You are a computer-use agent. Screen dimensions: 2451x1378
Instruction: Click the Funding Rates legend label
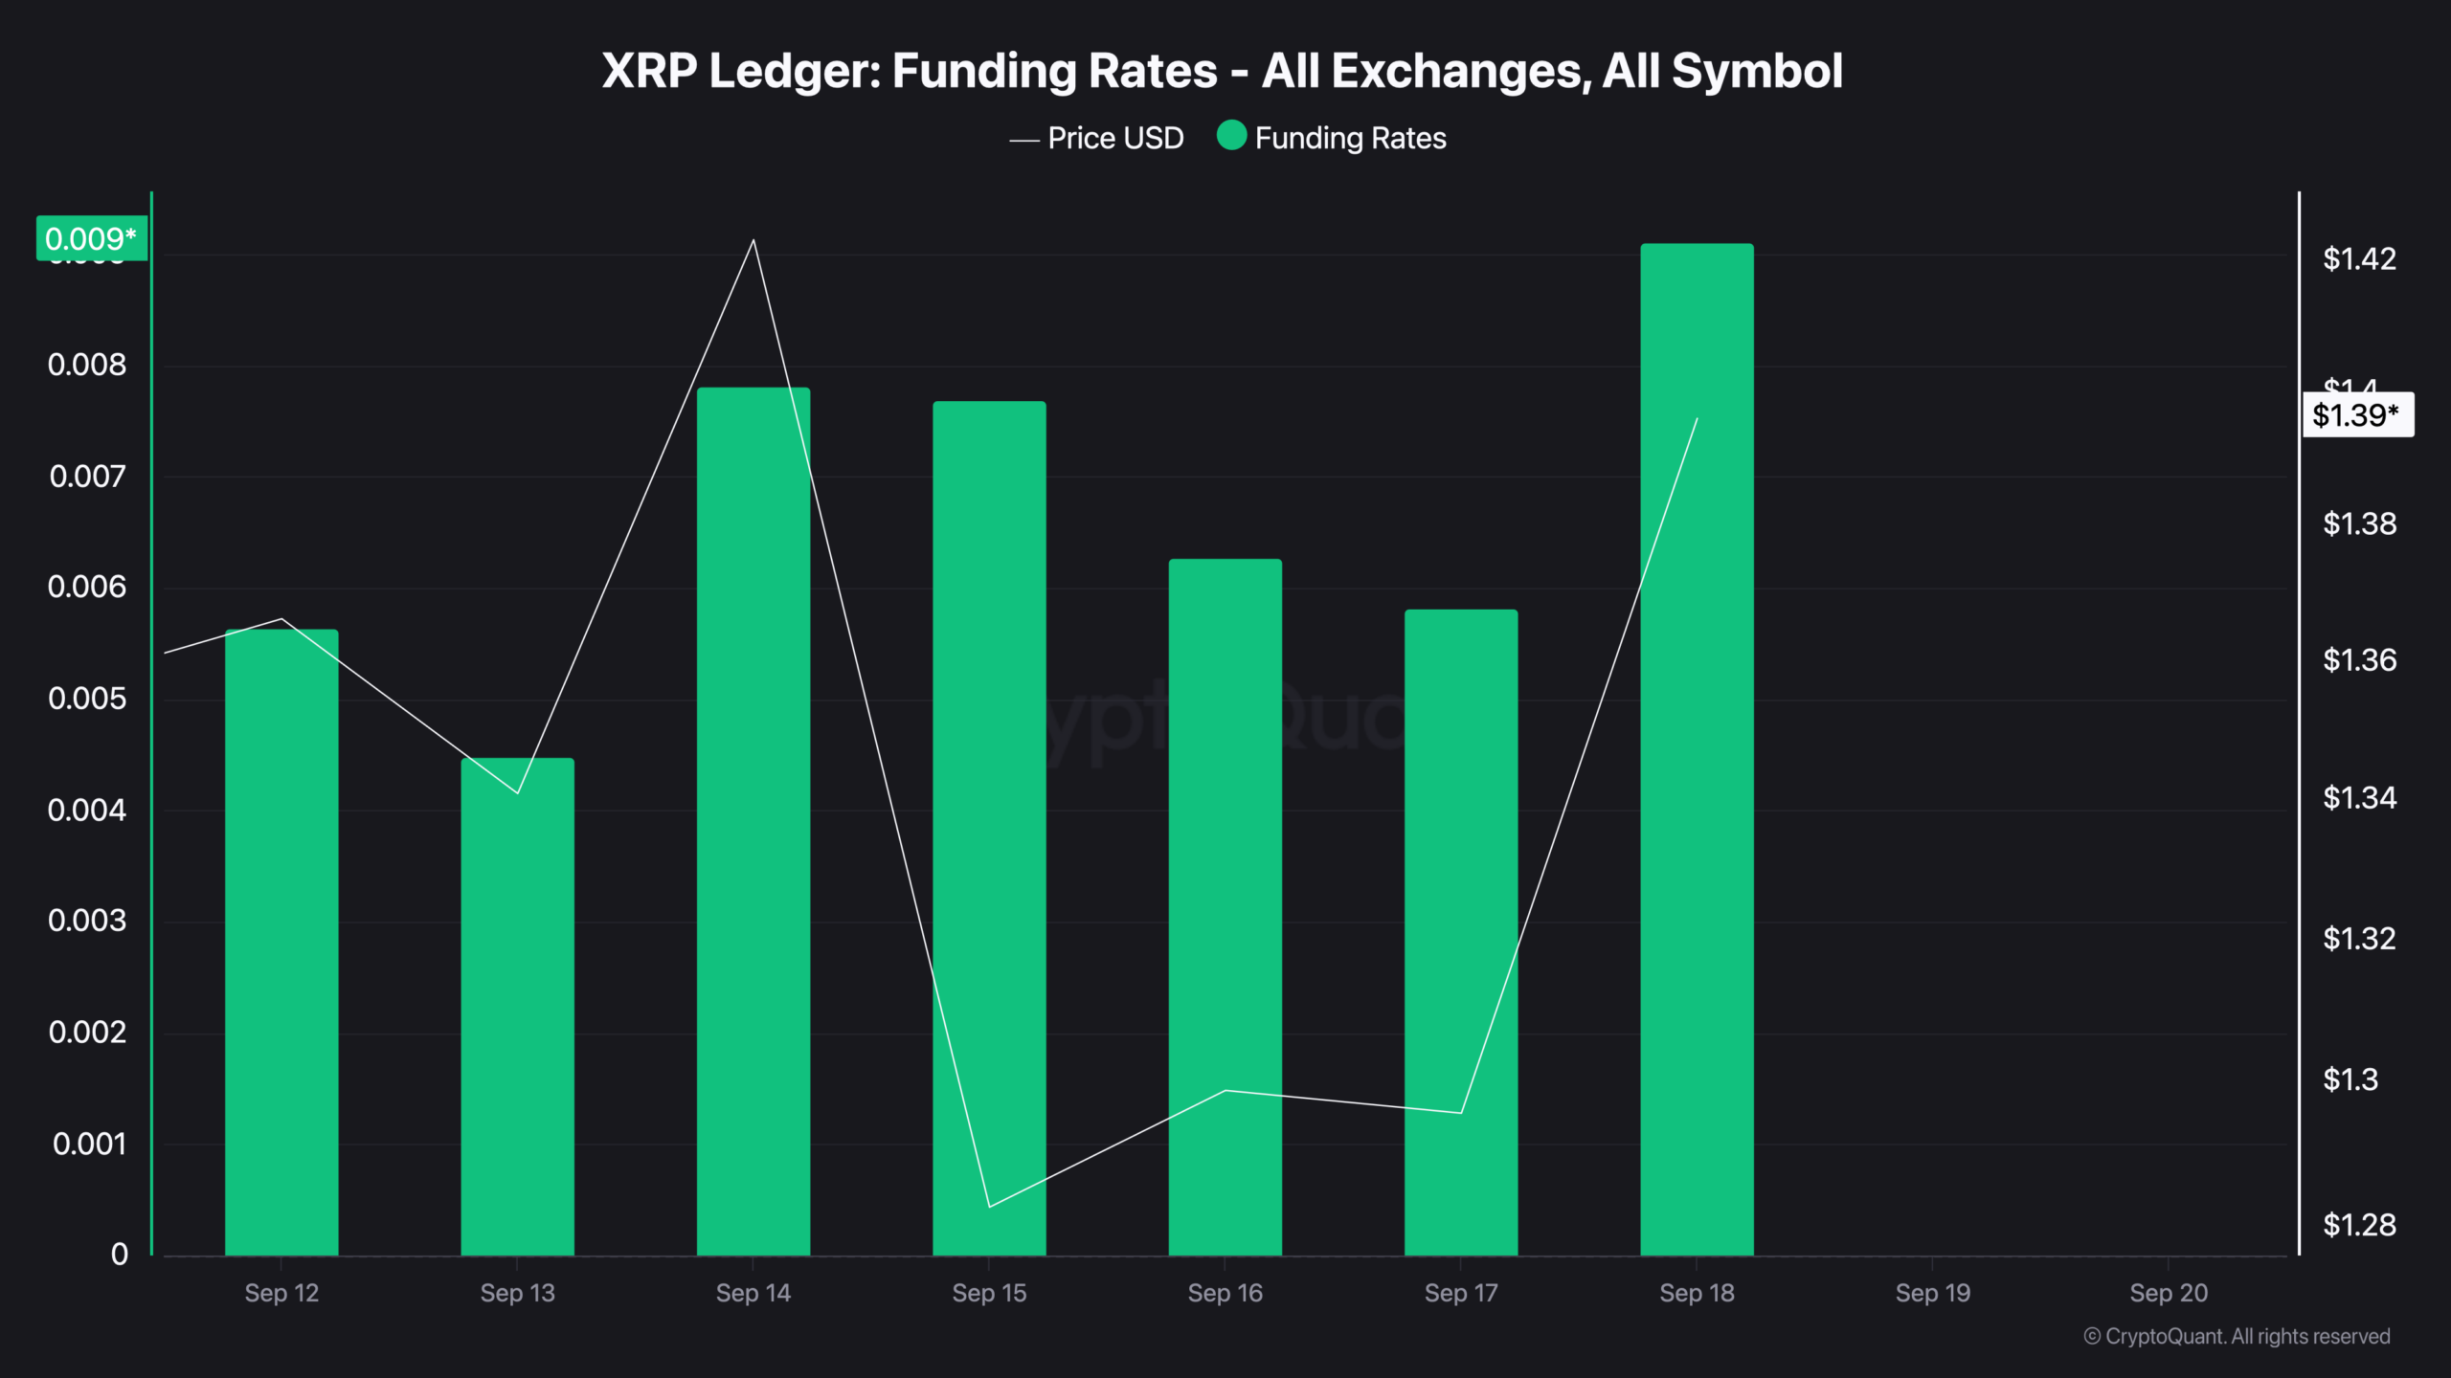[x=1350, y=138]
